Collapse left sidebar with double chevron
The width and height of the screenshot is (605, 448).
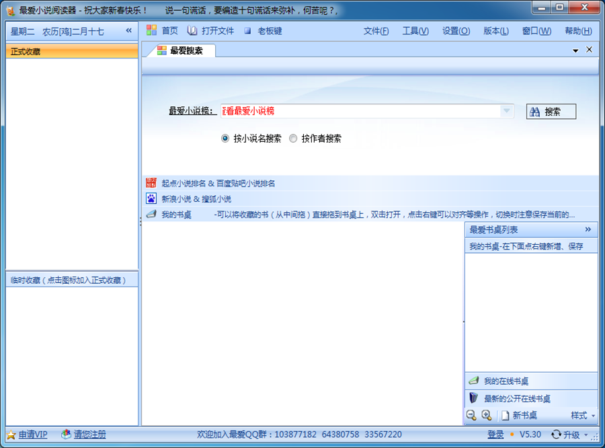click(129, 30)
